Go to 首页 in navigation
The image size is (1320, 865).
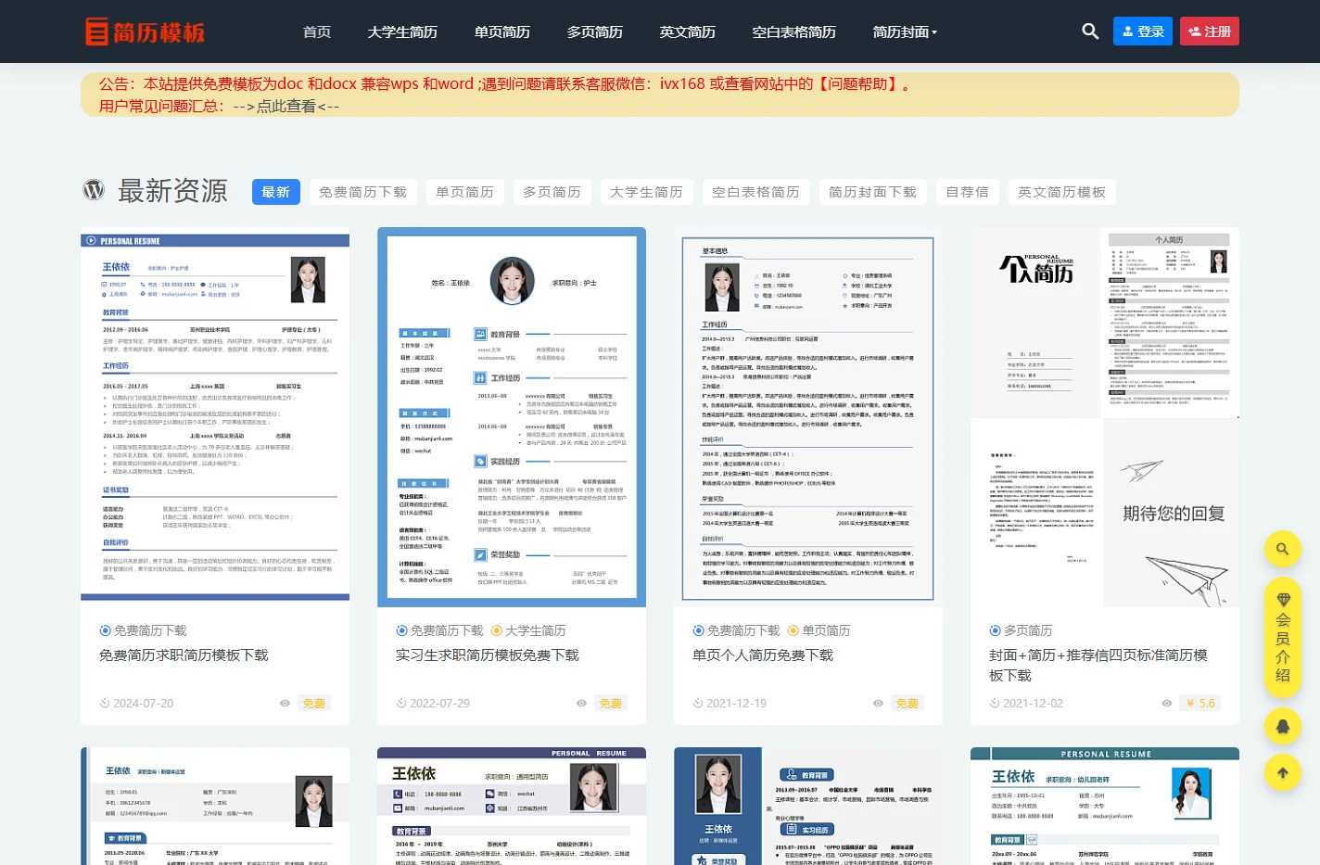[317, 32]
